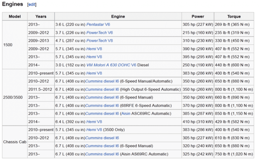The image size is (259, 161).
Task: Select the Torque column header
Action: click(x=234, y=16)
